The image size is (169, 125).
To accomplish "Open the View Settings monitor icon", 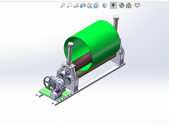I will point(137,5).
